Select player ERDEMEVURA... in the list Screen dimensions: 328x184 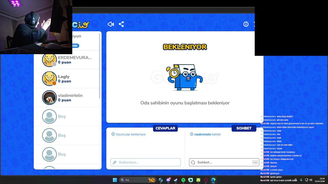(67, 60)
